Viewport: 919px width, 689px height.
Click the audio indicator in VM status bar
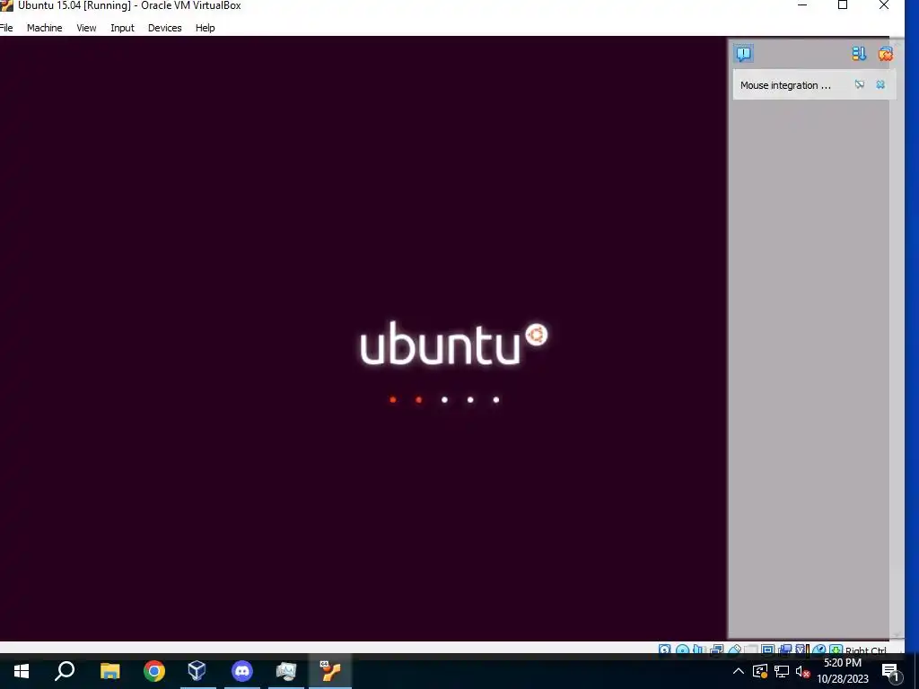[698, 650]
